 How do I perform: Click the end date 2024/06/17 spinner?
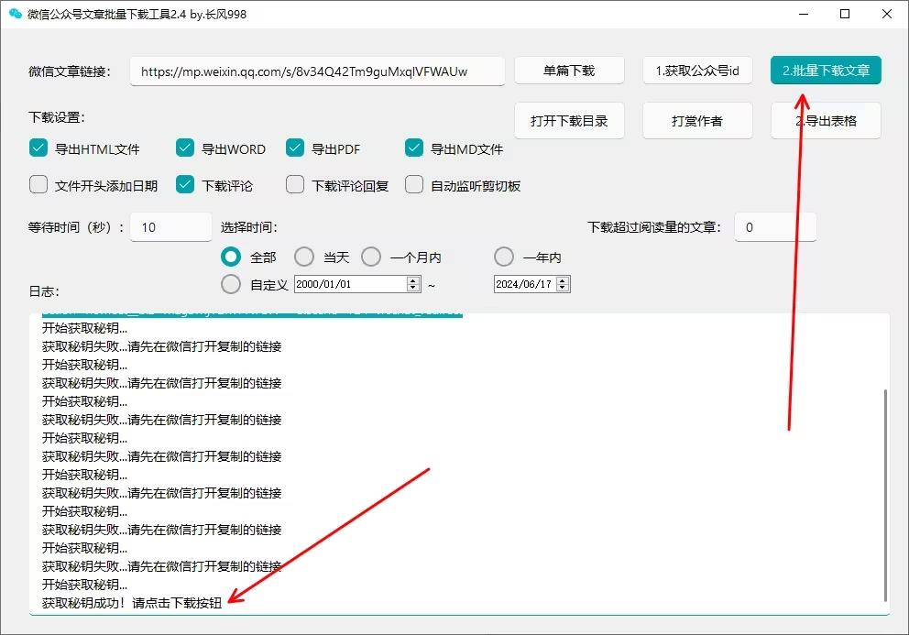click(563, 284)
